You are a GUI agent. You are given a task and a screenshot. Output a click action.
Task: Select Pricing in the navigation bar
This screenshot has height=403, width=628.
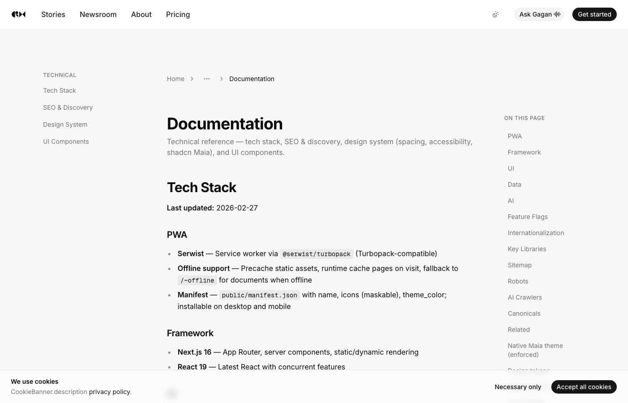coord(178,14)
